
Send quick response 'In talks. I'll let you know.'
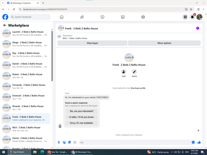tap(82, 117)
